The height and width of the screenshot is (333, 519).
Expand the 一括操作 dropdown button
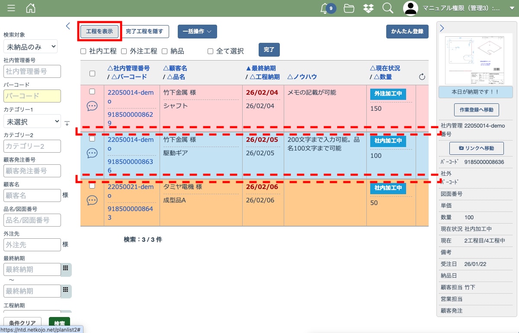coord(197,32)
